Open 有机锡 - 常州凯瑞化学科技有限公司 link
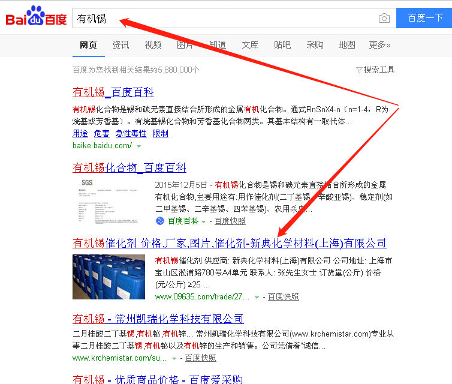This screenshot has width=452, height=384. (x=158, y=319)
